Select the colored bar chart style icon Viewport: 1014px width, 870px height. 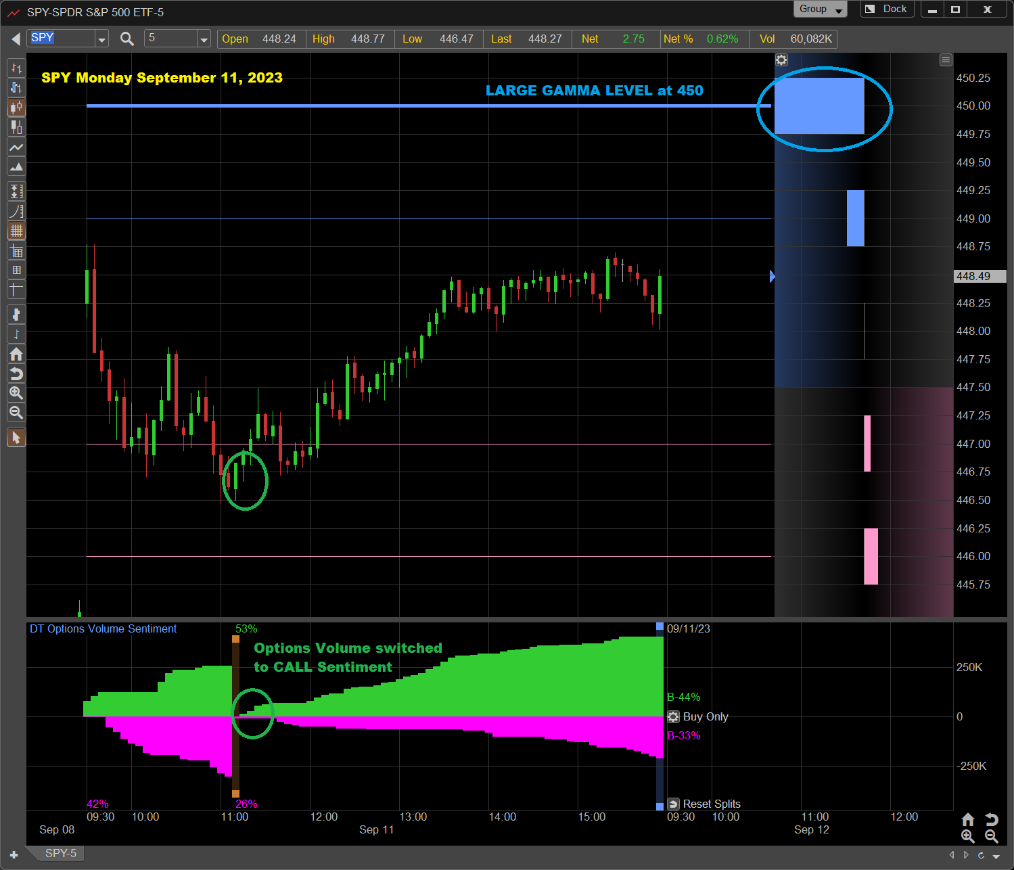tap(16, 87)
